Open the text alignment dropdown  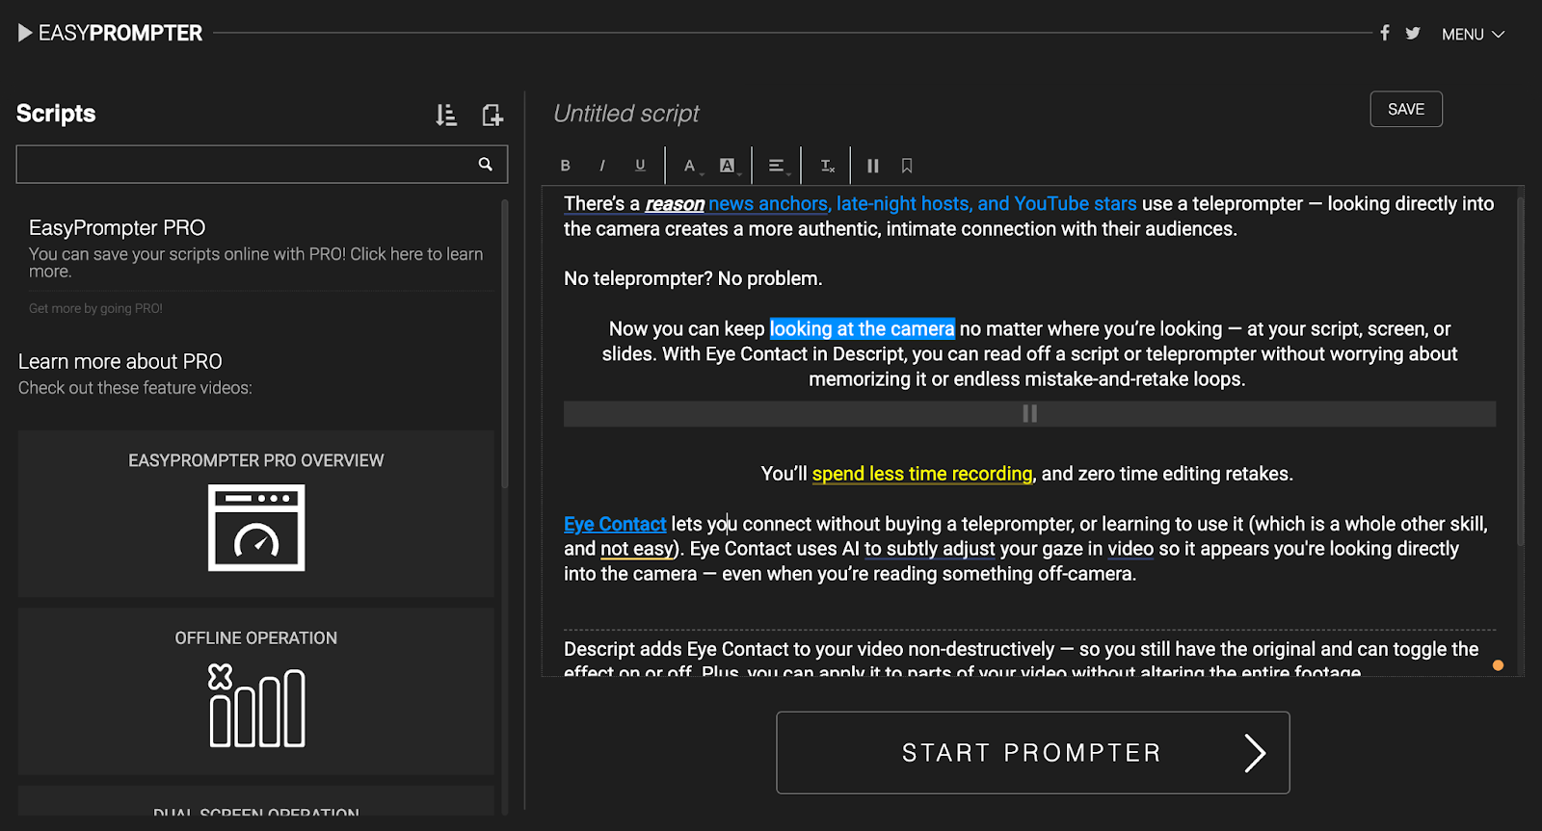coord(779,166)
